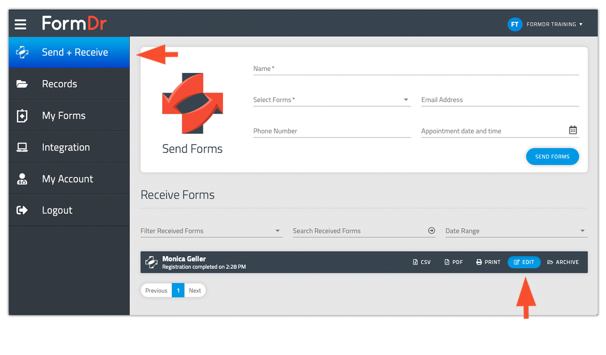
Task: Print Monica Geller's form
Action: click(488, 262)
